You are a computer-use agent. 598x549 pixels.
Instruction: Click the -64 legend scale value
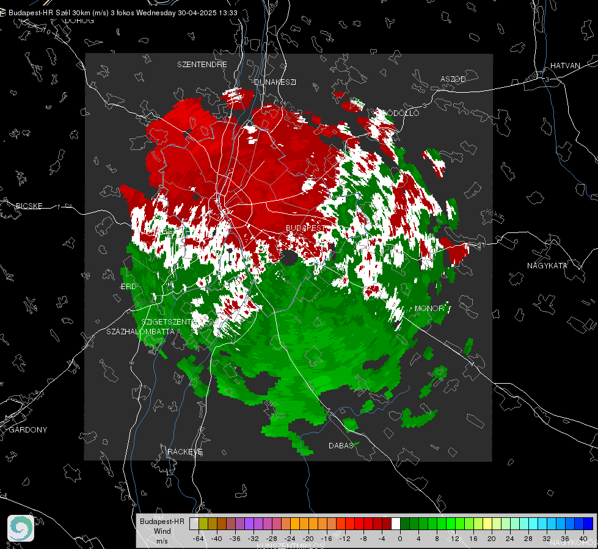click(x=198, y=539)
